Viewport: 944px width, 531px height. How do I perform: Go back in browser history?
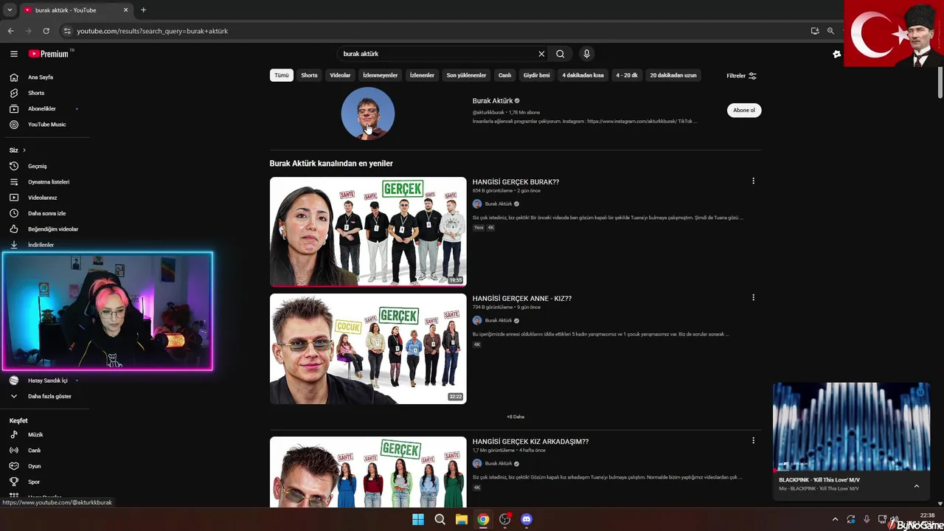(11, 31)
